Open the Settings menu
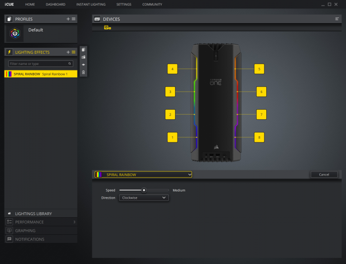 coord(124,4)
